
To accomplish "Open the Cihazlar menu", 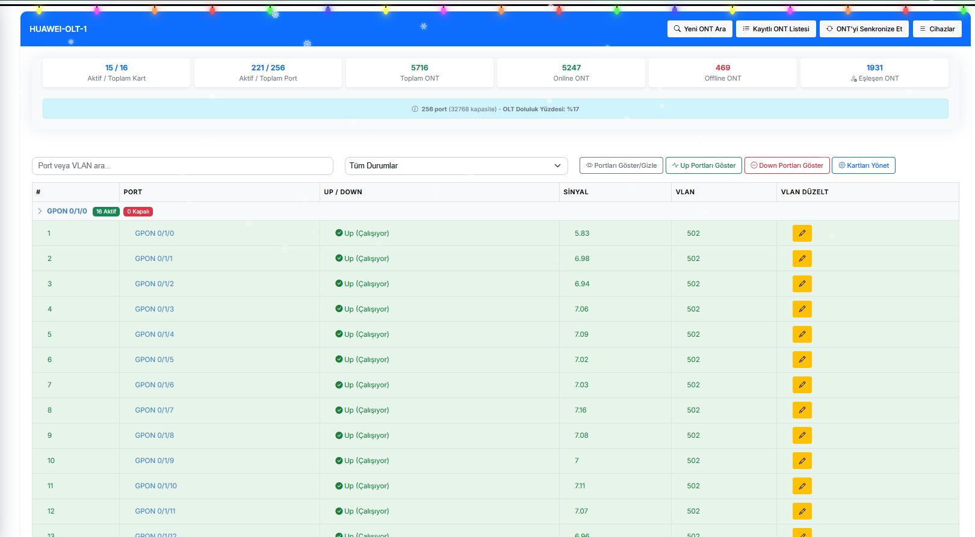I will pos(937,29).
